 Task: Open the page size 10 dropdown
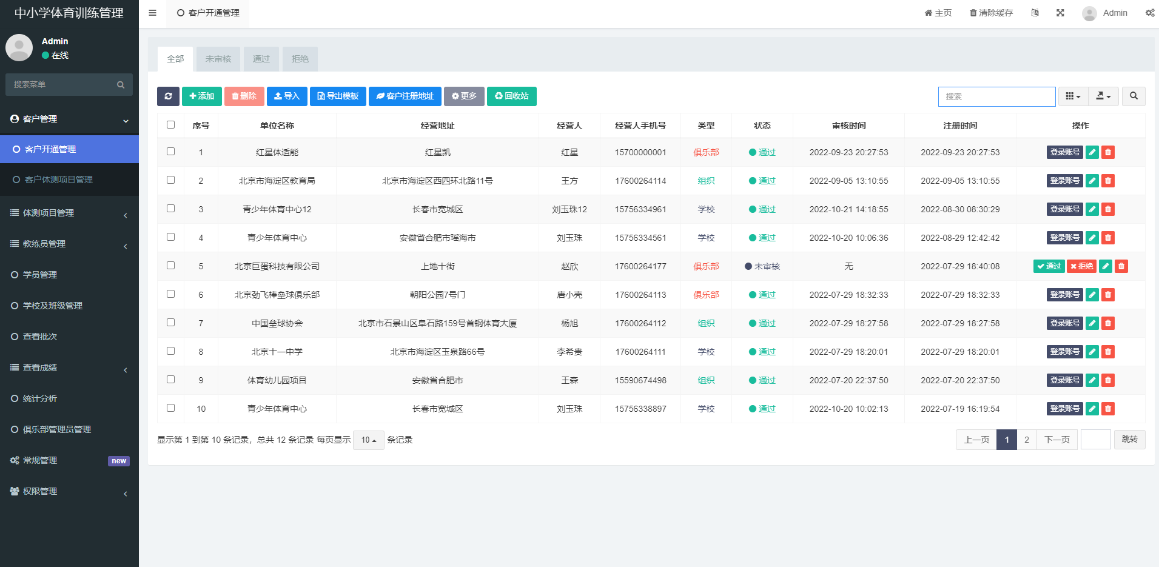tap(368, 440)
